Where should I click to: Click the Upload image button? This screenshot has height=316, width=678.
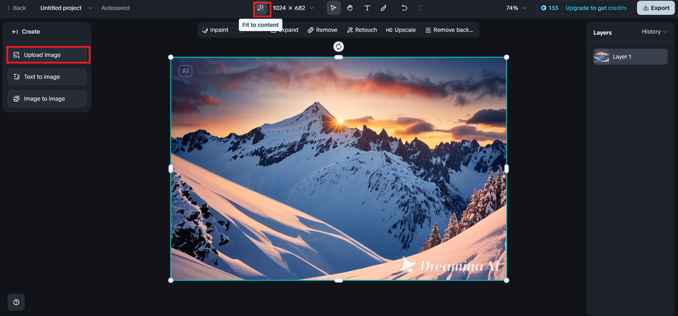pos(47,55)
